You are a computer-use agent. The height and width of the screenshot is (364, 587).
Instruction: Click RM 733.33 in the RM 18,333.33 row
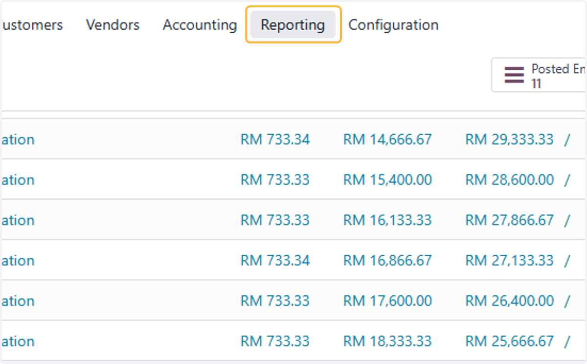(275, 342)
